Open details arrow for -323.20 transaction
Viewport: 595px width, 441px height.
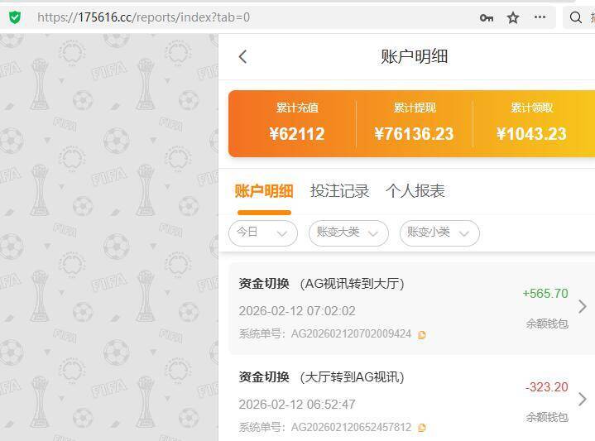(x=582, y=400)
